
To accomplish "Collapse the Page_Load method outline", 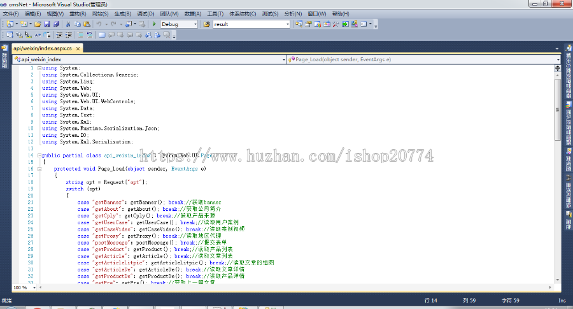I will (x=51, y=169).
